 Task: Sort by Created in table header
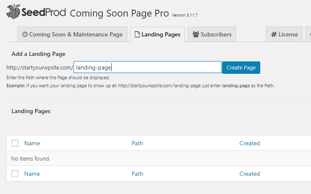250,143
